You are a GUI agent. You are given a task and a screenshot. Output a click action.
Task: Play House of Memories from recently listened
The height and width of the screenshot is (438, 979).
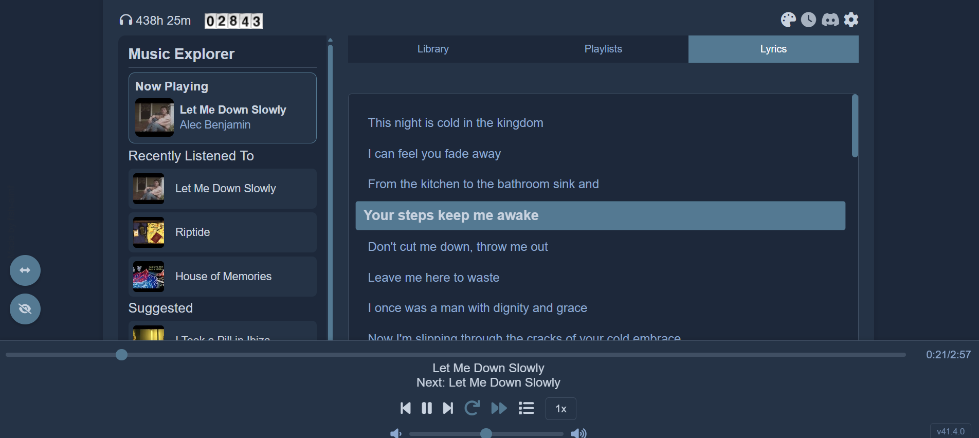point(223,277)
